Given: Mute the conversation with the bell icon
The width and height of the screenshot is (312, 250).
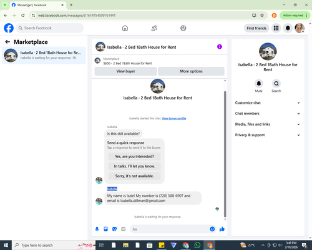Looking at the screenshot, I should pos(259,84).
